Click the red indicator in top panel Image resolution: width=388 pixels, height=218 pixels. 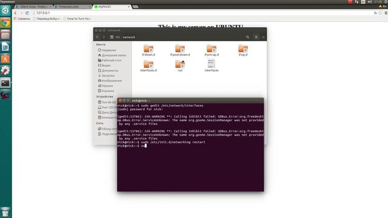click(x=350, y=2)
